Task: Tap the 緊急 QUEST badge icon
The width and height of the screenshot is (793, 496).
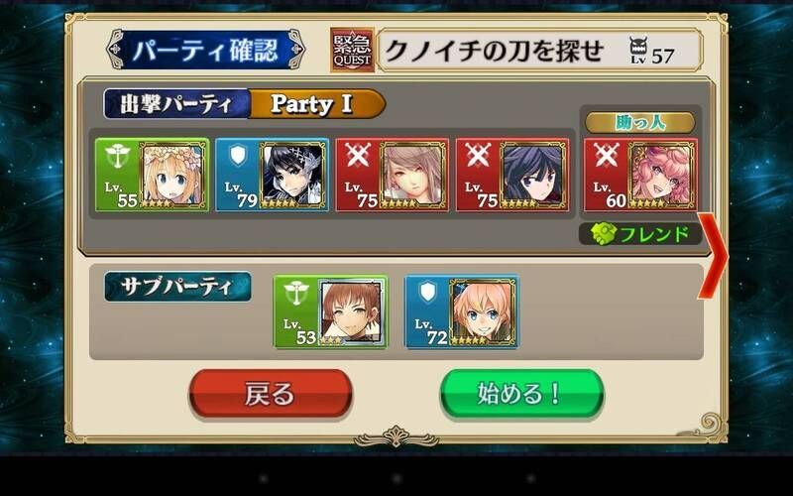Action: pos(352,50)
